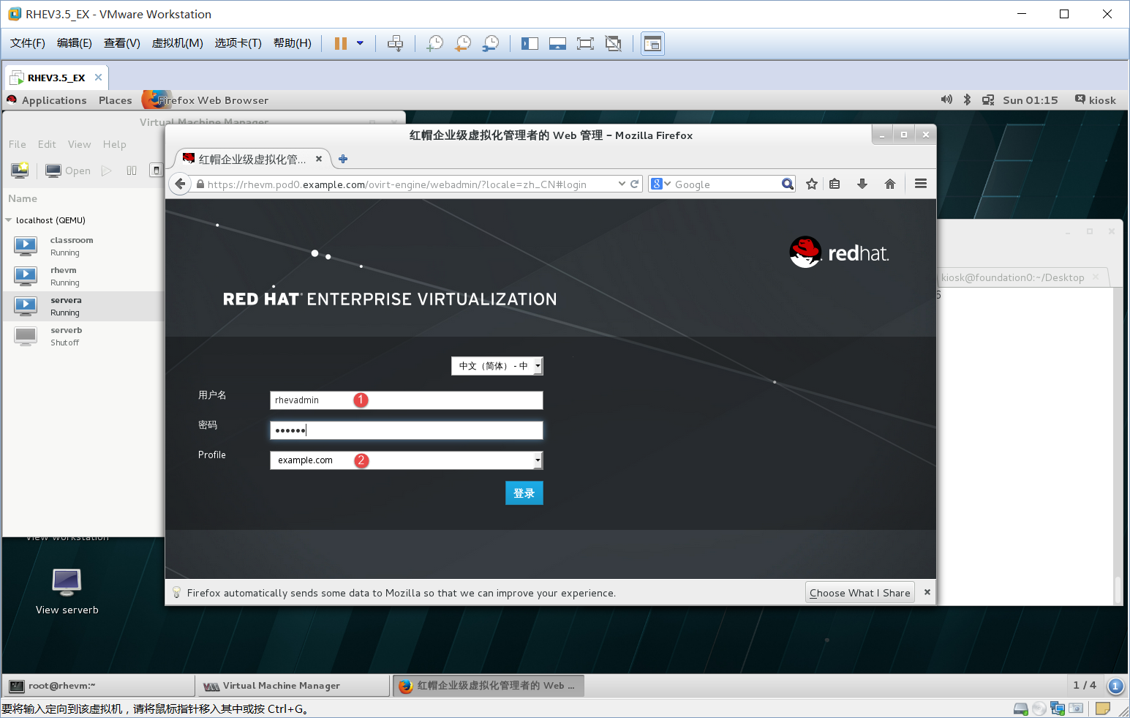1130x718 pixels.
Task: Open a new Firefox tab with plus icon
Action: (x=343, y=159)
